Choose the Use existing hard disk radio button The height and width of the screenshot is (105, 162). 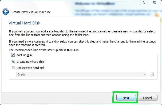click(13, 68)
